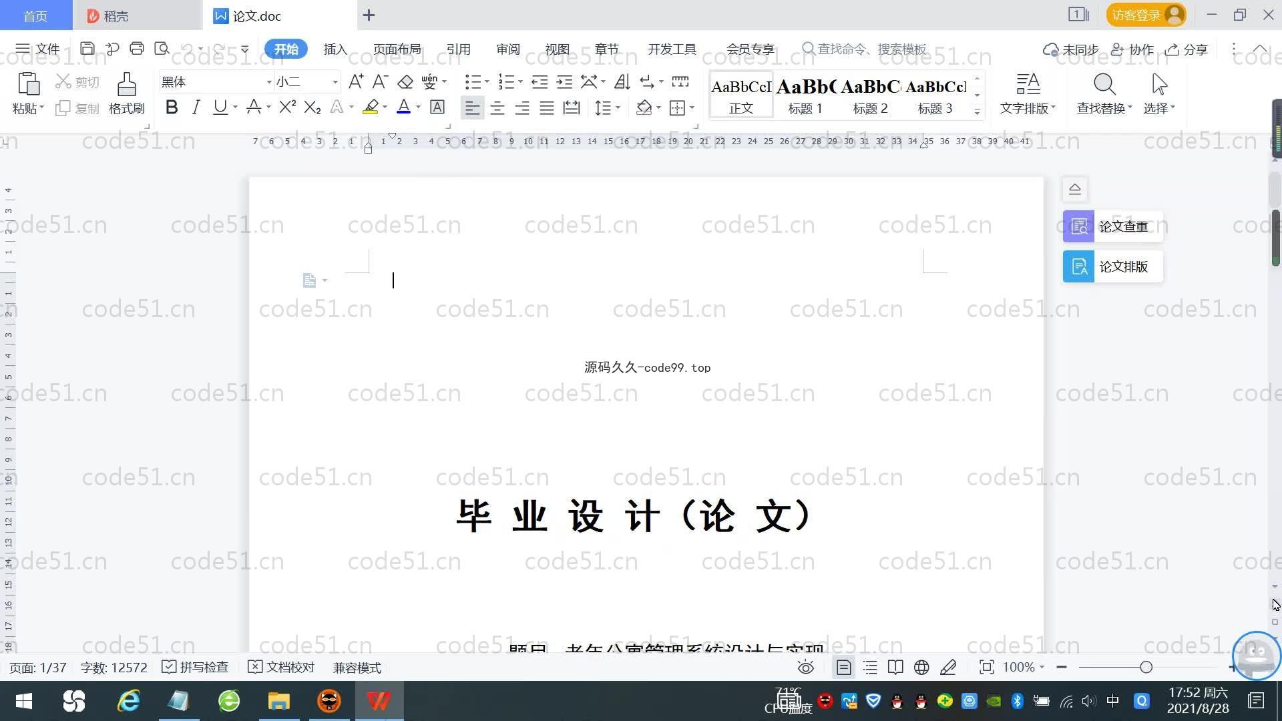This screenshot has height=721, width=1282.
Task: Click distributed alignment icon
Action: click(x=572, y=107)
